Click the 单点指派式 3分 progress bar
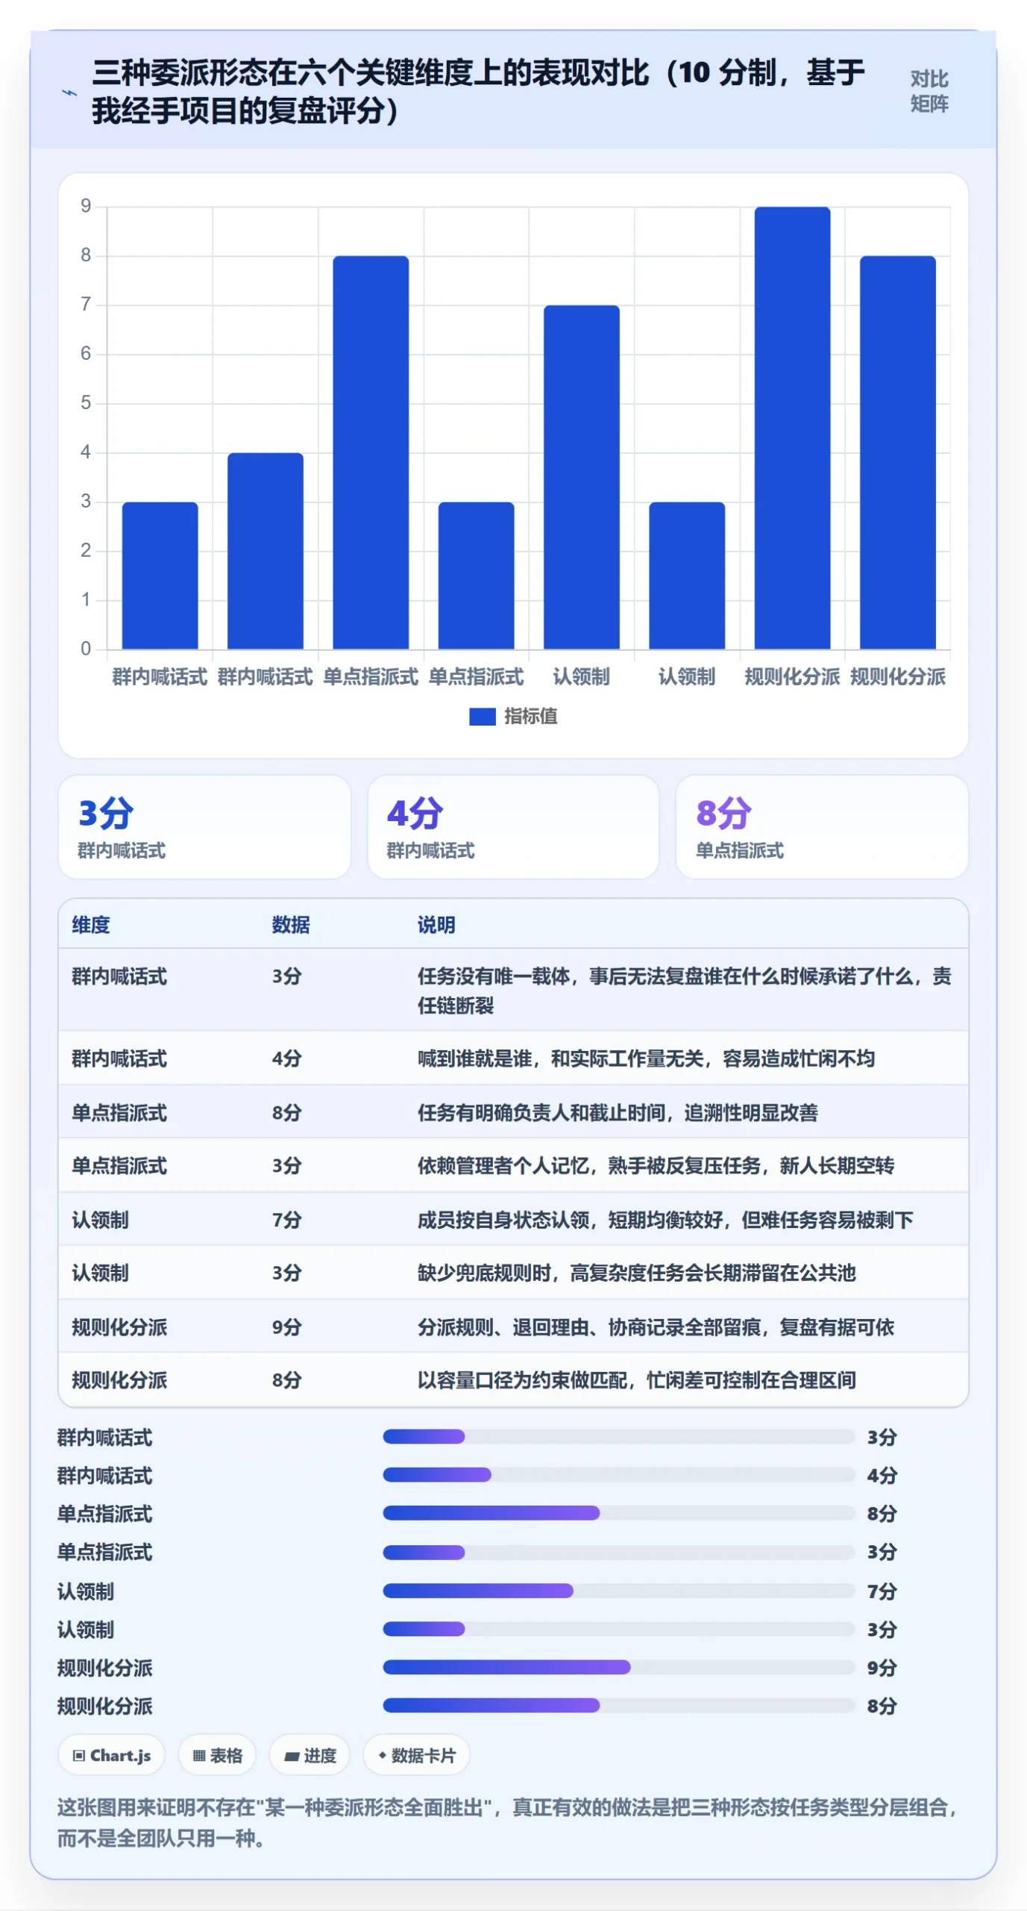The width and height of the screenshot is (1027, 1911). (x=618, y=1552)
